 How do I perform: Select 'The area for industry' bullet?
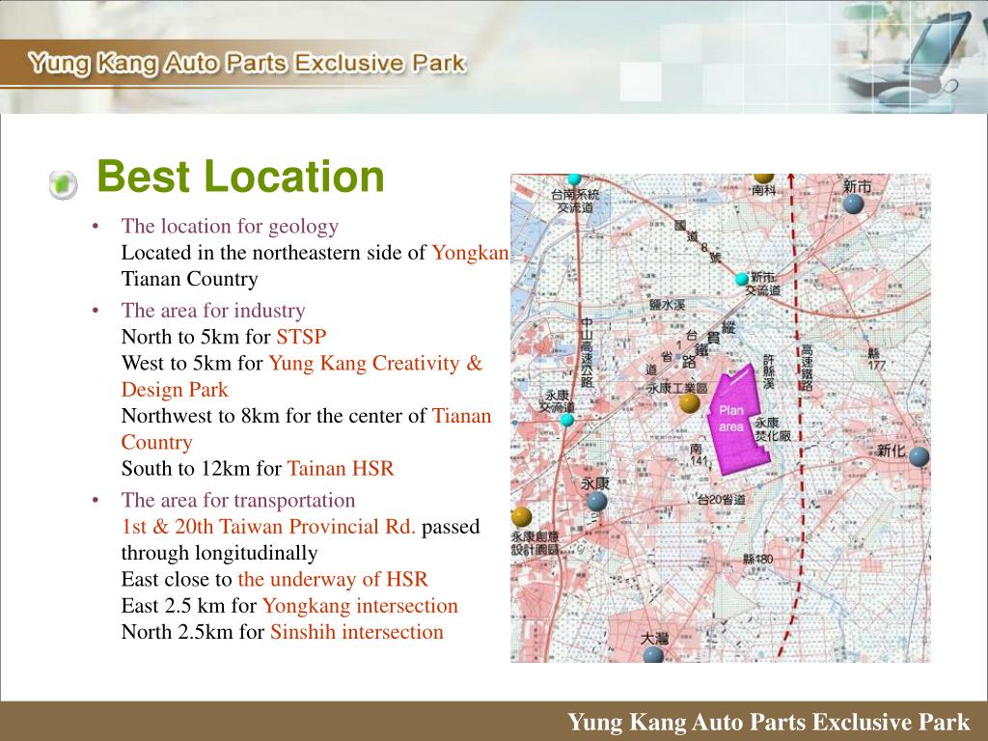(213, 311)
